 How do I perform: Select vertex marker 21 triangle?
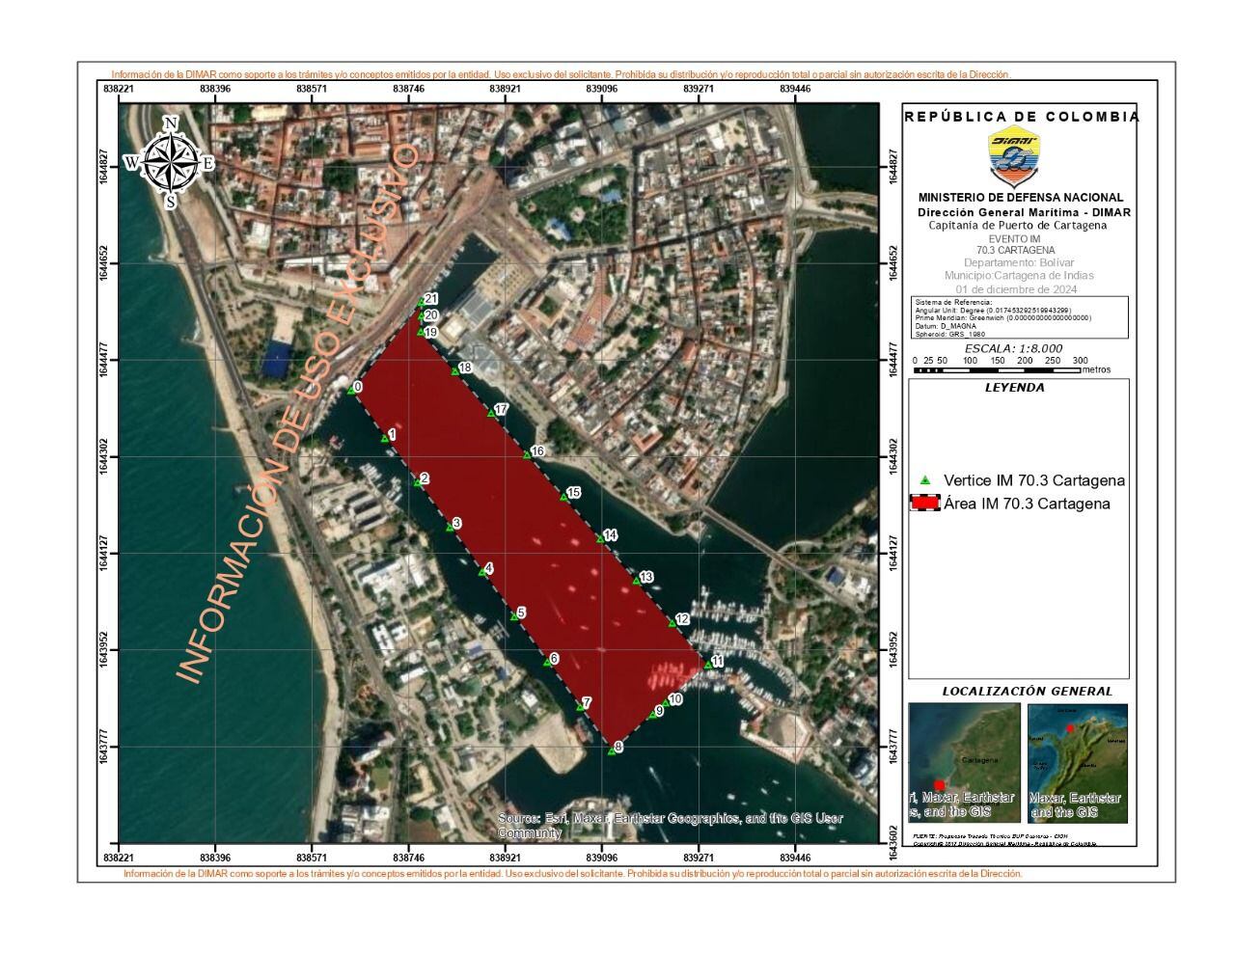pos(420,304)
